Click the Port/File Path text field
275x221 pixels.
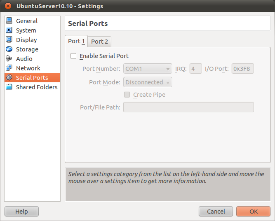coord(188,107)
